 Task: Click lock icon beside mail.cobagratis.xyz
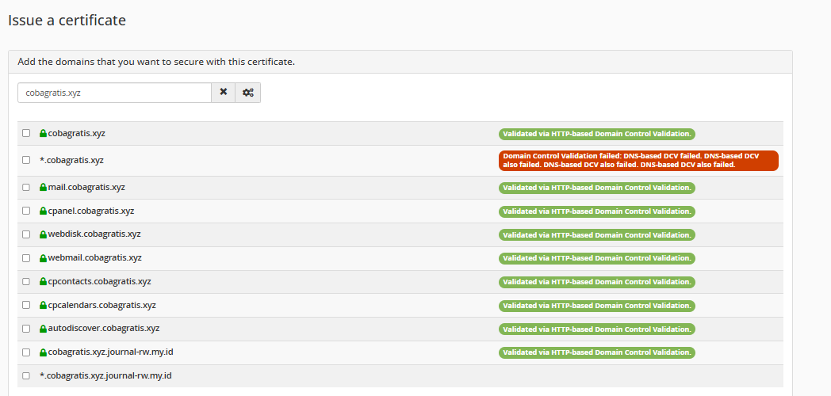point(44,188)
